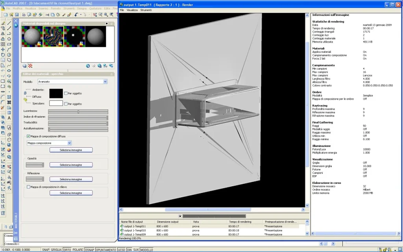Click the Undo arrow icon

pos(76,15)
